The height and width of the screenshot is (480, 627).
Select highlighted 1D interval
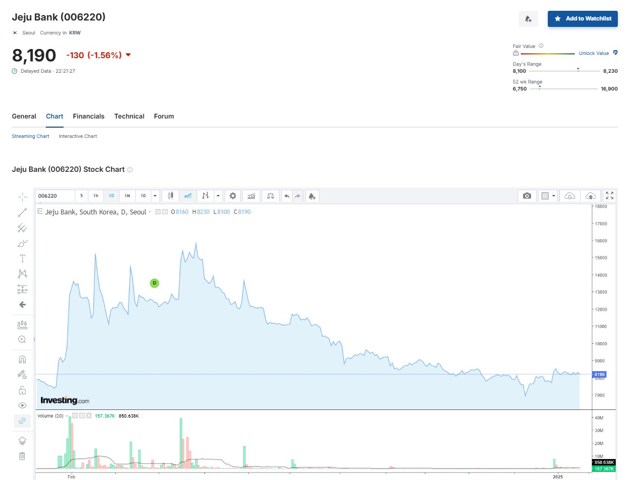(112, 196)
